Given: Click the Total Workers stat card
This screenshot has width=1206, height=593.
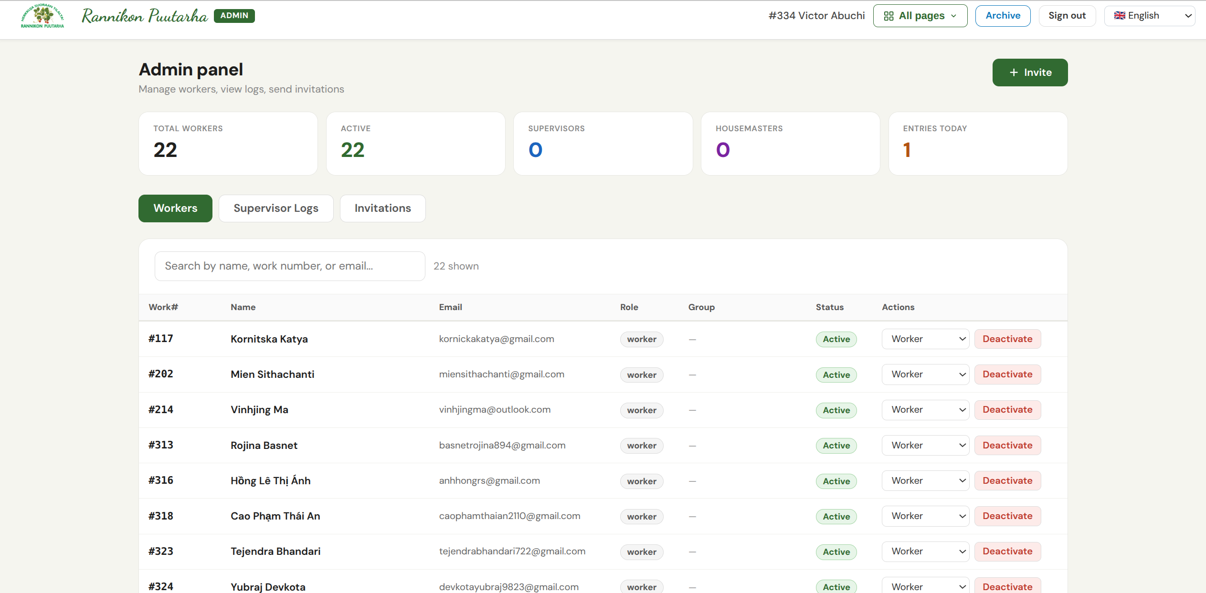Looking at the screenshot, I should point(228,144).
